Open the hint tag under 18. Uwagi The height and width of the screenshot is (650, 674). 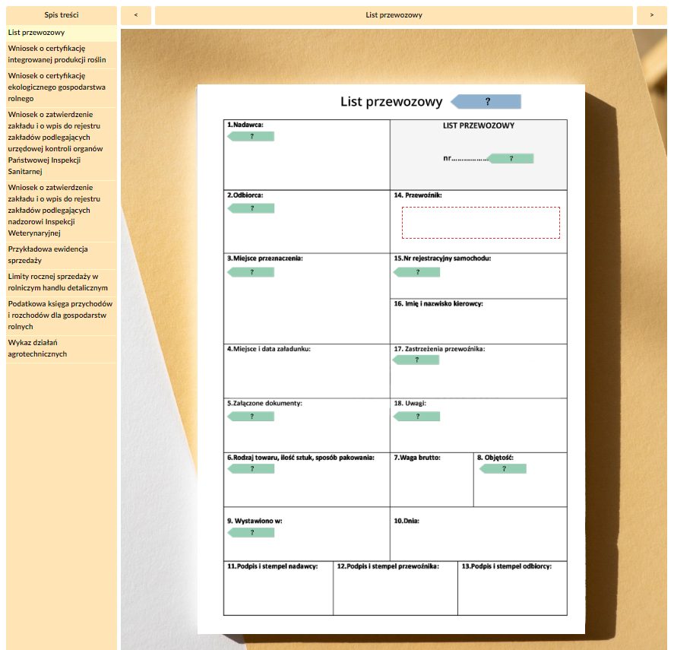pyautogui.click(x=417, y=416)
